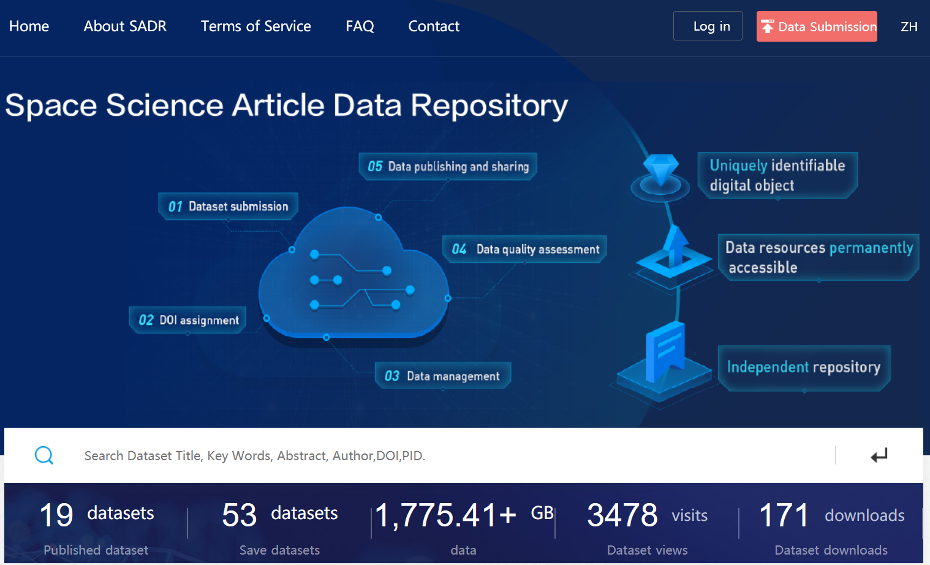Screen dimensions: 930x565
Task: Switch language to ZH
Action: point(909,26)
